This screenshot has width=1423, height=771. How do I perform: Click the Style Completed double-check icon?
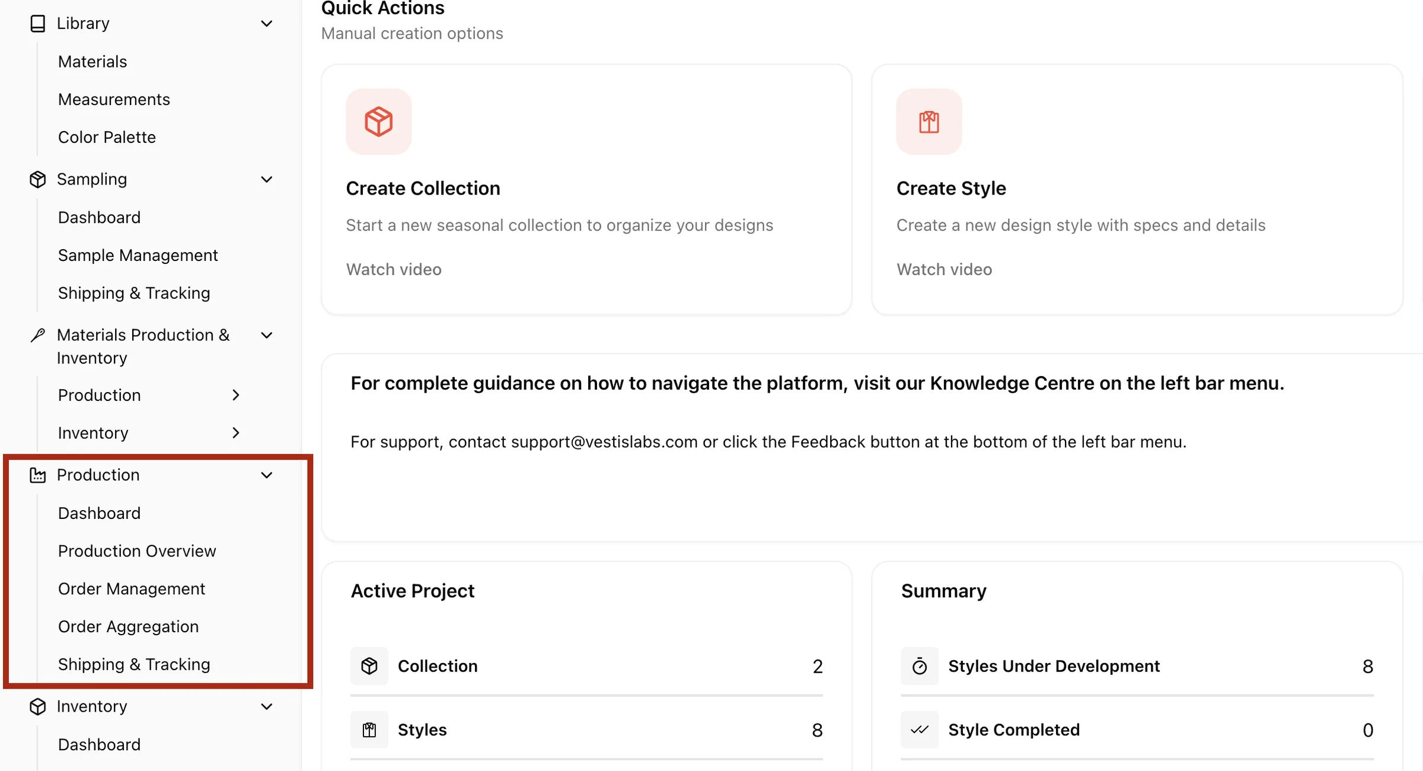[x=920, y=729]
